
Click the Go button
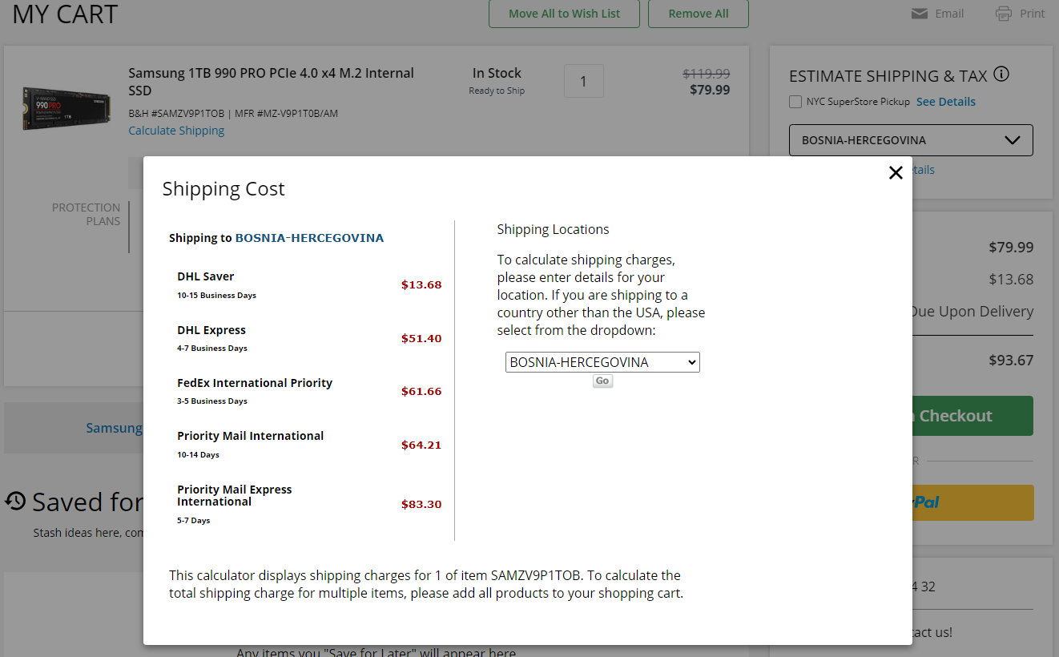[602, 381]
